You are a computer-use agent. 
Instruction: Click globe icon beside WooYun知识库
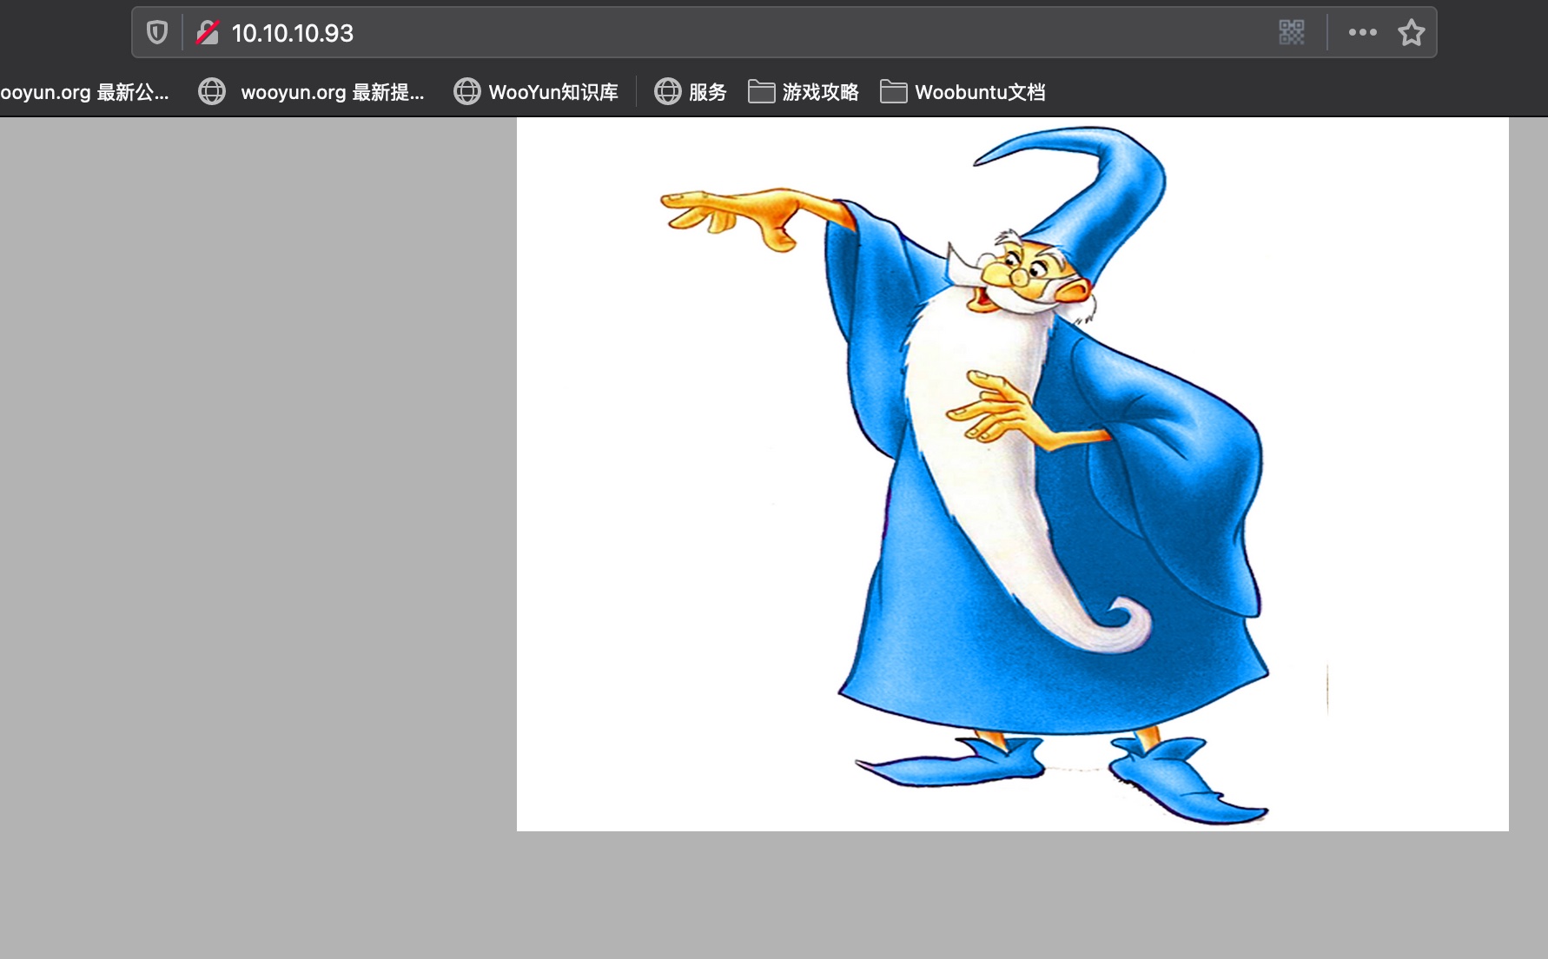click(467, 91)
